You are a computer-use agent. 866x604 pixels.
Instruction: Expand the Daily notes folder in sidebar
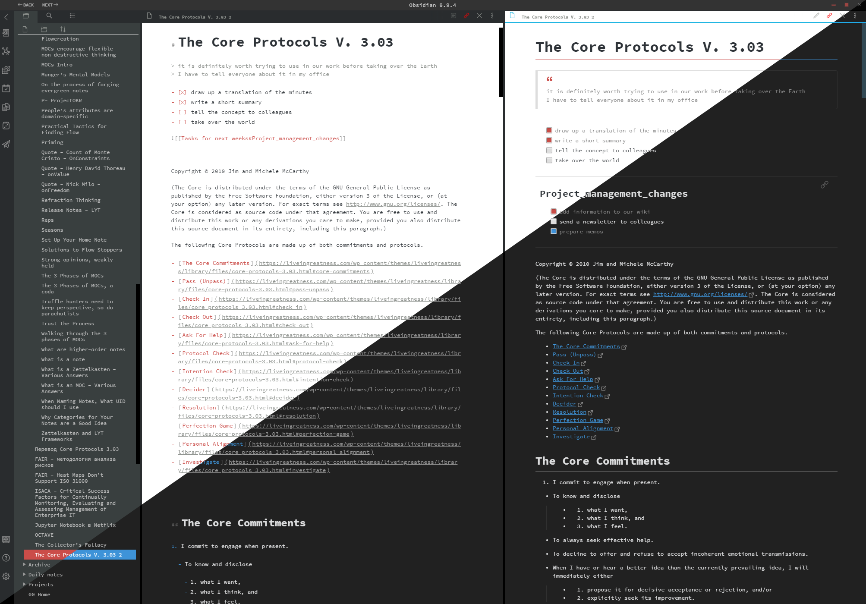tap(24, 574)
